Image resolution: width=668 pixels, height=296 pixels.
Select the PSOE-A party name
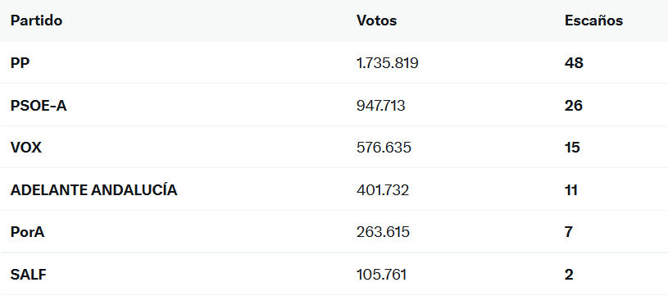[39, 105]
